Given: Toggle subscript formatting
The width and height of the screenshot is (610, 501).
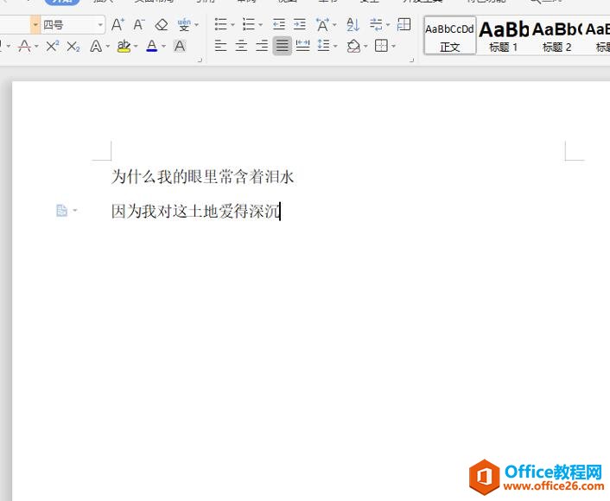Looking at the screenshot, I should [73, 46].
